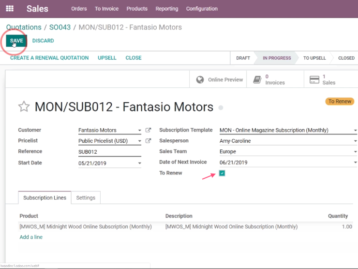
Task: Open the Online Preview button
Action: pyautogui.click(x=218, y=79)
